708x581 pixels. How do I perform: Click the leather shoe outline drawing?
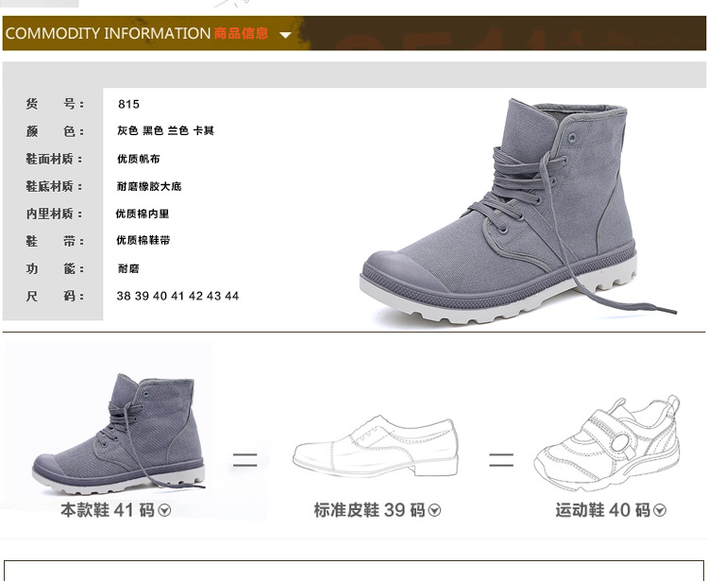pyautogui.click(x=375, y=446)
